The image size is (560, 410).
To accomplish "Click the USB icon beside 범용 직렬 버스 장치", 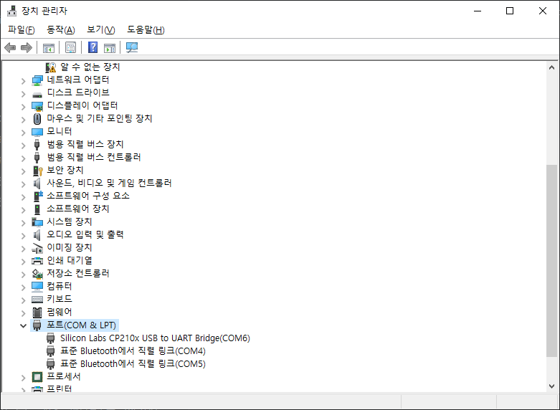I will click(x=37, y=145).
